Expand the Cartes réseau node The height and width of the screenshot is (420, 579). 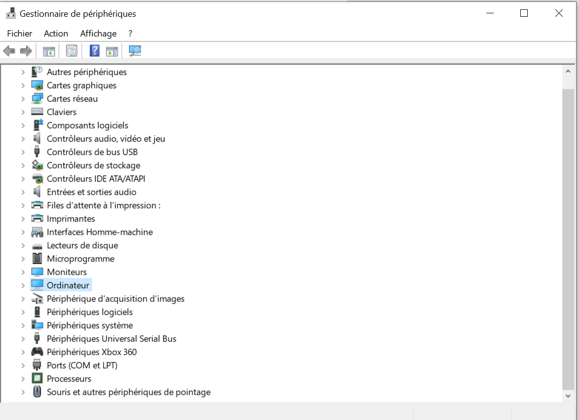tap(23, 99)
